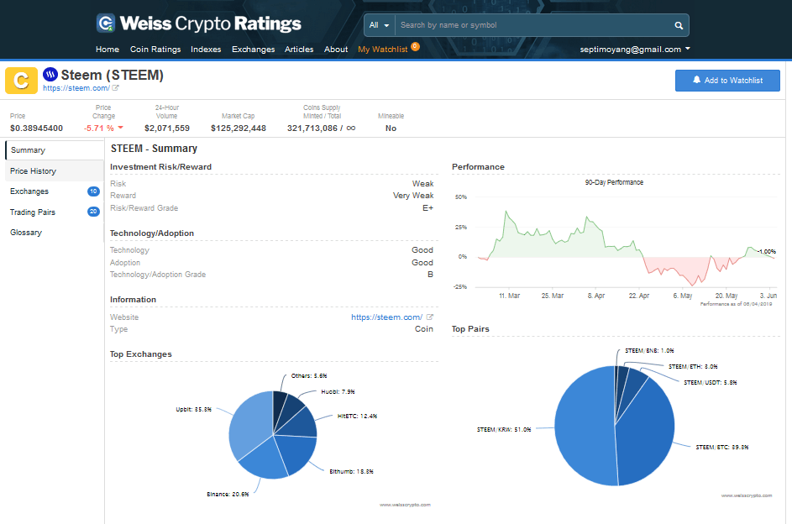Click the Steem coin logo icon
This screenshot has width=792, height=524.
click(50, 75)
